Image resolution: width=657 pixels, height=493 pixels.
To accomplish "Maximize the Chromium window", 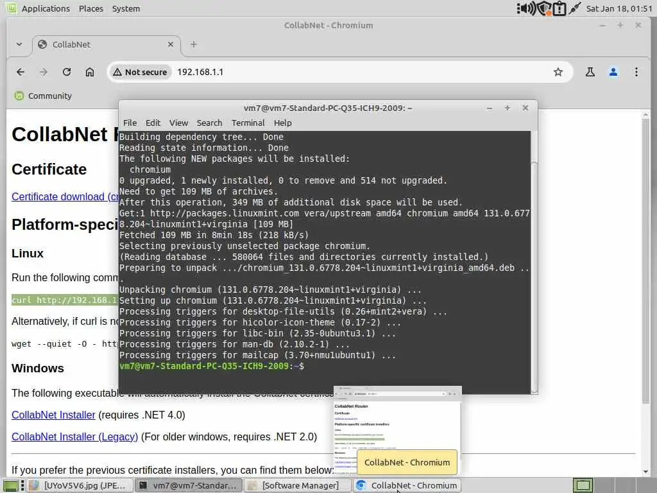I will (x=620, y=25).
